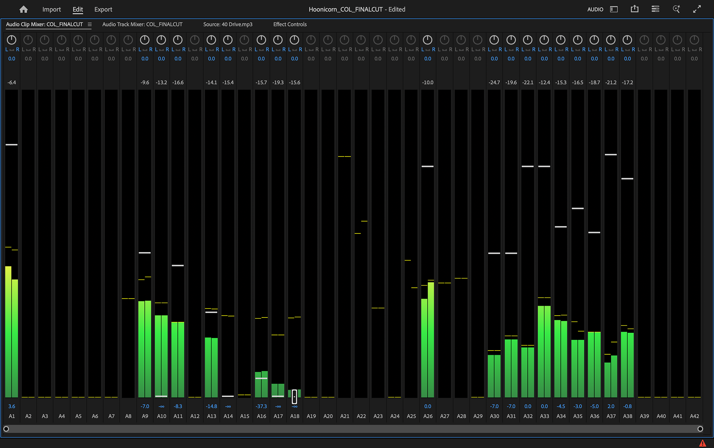
Task: Open the progress dashboard icon
Action: point(656,9)
